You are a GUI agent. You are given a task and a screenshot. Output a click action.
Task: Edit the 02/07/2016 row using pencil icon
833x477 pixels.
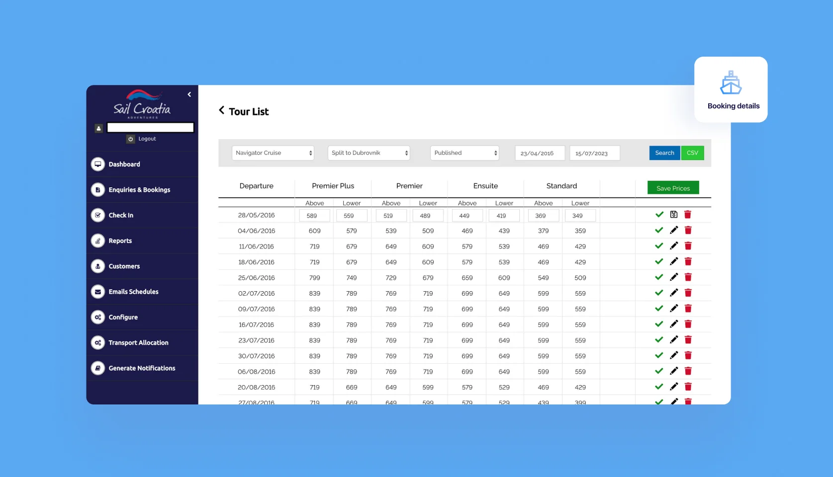(x=673, y=293)
